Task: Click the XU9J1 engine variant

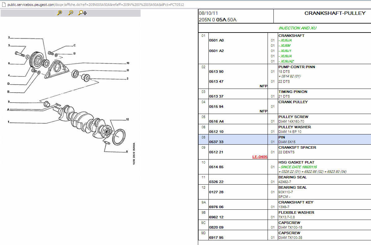Action: point(285,51)
